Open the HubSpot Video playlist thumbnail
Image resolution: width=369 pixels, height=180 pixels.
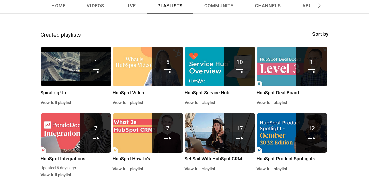148,67
